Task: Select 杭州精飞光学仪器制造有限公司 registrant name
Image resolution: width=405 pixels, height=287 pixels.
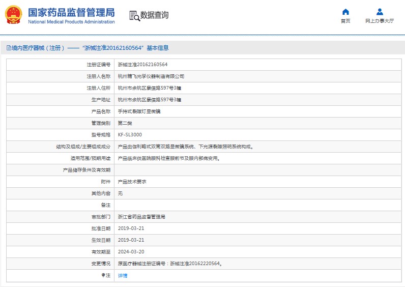Action: (x=151, y=76)
